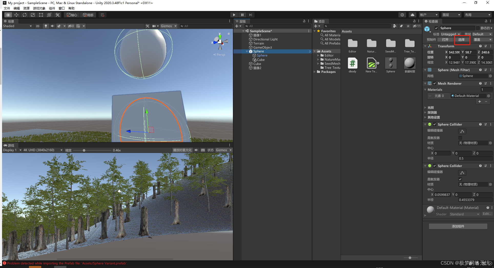Step one frame forward
The height and width of the screenshot is (268, 494).
tap(251, 15)
